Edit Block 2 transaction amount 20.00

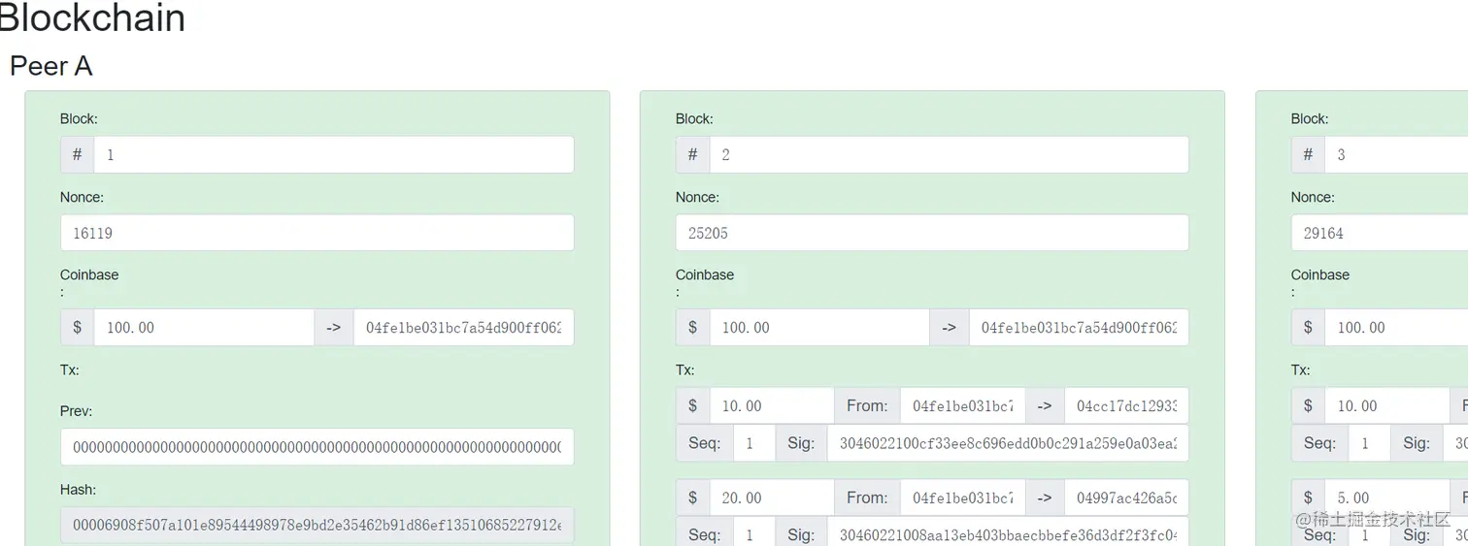[x=772, y=497]
